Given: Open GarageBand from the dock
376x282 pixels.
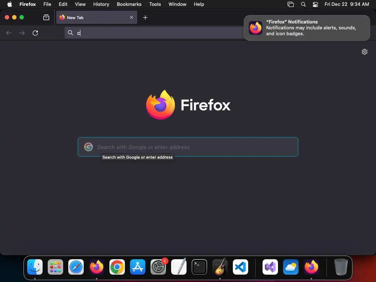Looking at the screenshot, I should tap(220, 267).
